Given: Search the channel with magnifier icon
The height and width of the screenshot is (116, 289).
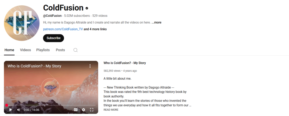Looking at the screenshot, I should (x=75, y=50).
